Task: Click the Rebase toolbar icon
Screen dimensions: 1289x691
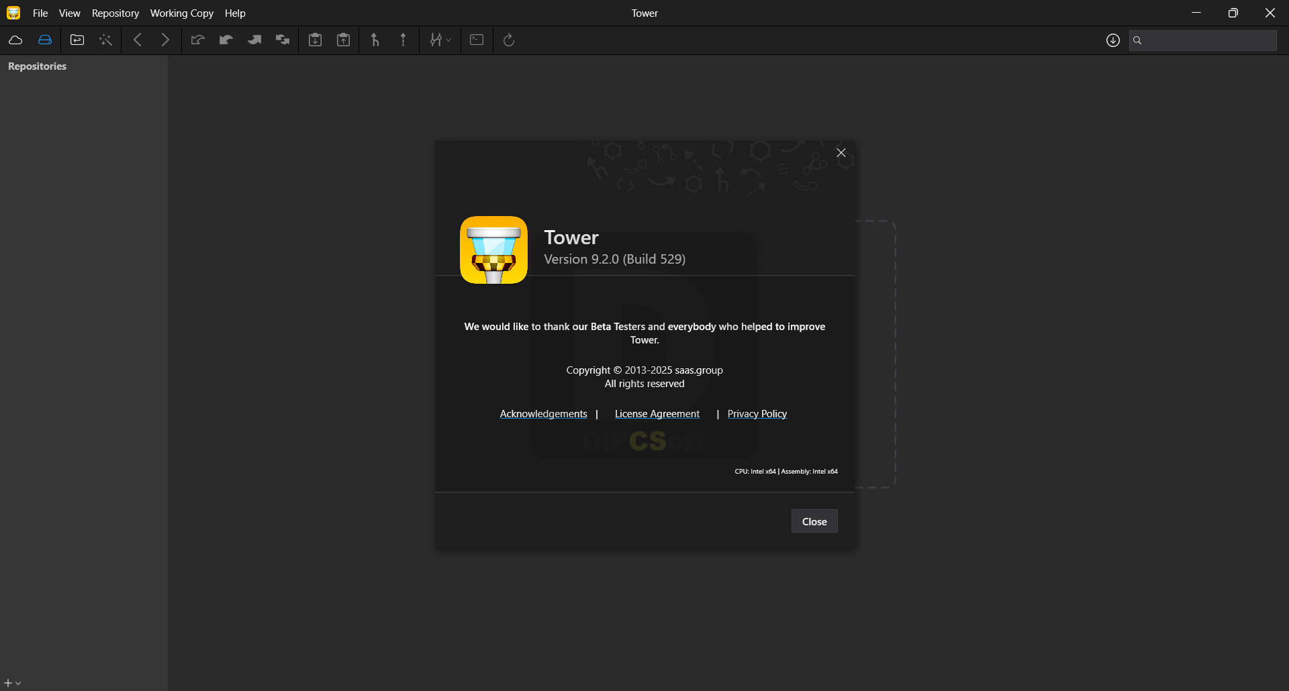Action: tap(403, 40)
